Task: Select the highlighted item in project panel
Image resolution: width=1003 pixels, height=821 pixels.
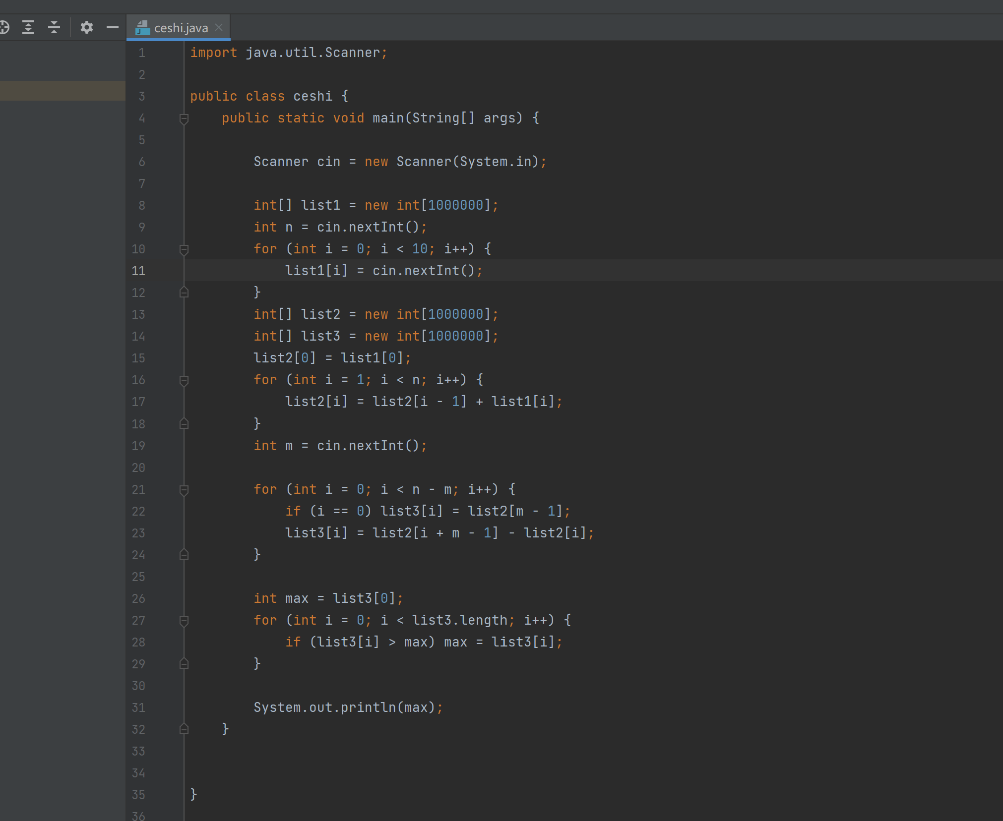Action: pos(63,91)
